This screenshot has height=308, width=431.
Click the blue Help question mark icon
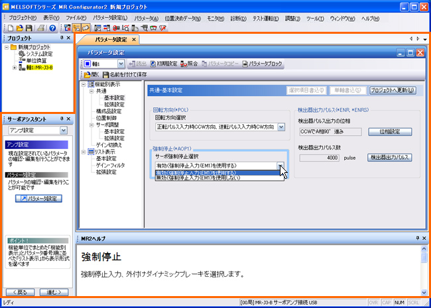(52, 27)
